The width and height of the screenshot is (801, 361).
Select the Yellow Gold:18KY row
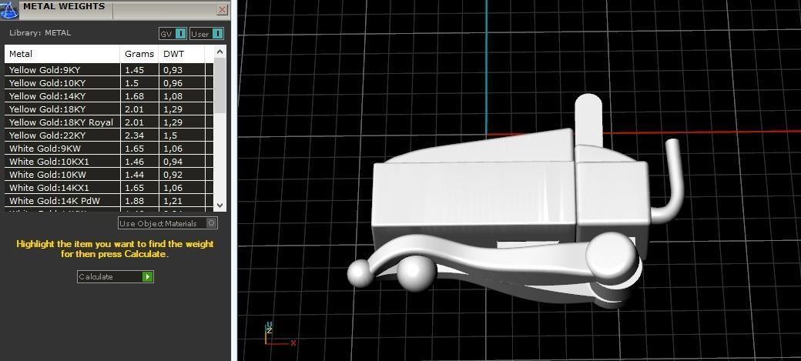pos(109,109)
